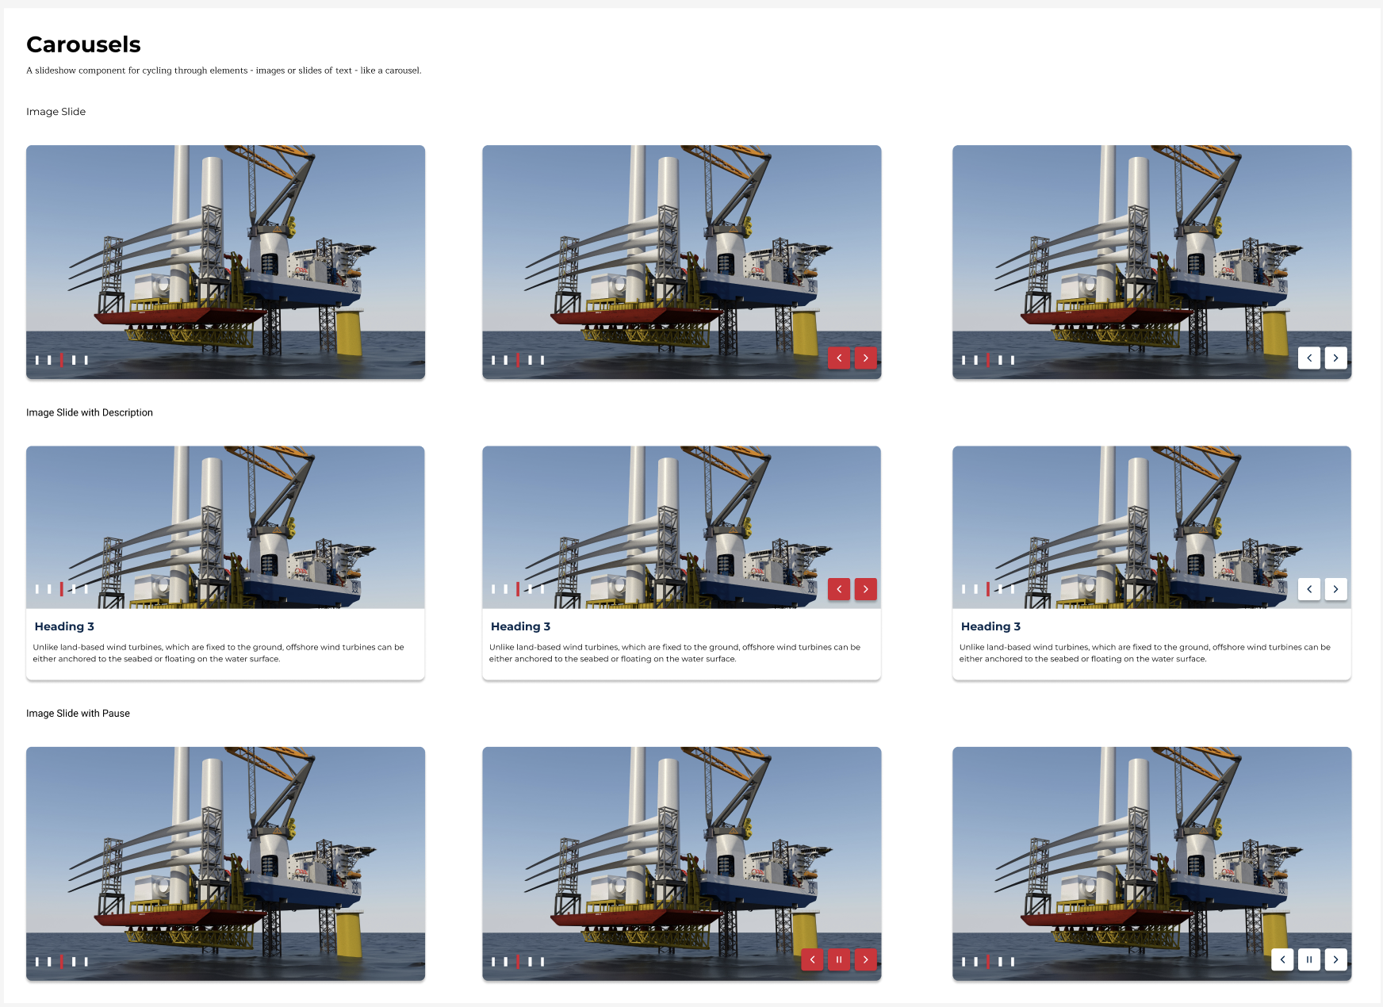Screen dimensions: 1383x1007
Task: Select first indicator in white-arrow Image Slide carousel
Action: coord(964,360)
